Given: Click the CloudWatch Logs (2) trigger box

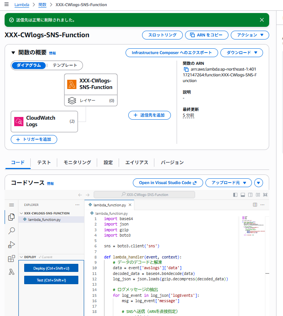Looking at the screenshot, I should [44, 122].
